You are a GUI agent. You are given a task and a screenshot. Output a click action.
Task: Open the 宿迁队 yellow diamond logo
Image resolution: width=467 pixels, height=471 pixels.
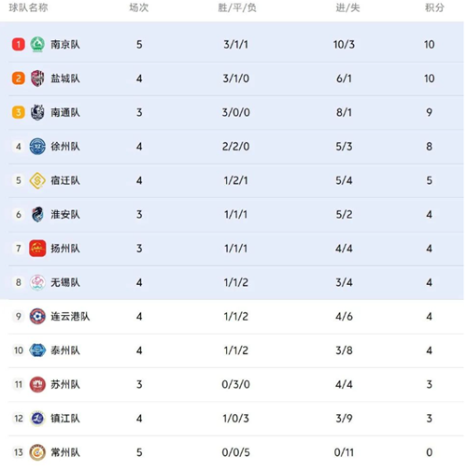pos(37,180)
